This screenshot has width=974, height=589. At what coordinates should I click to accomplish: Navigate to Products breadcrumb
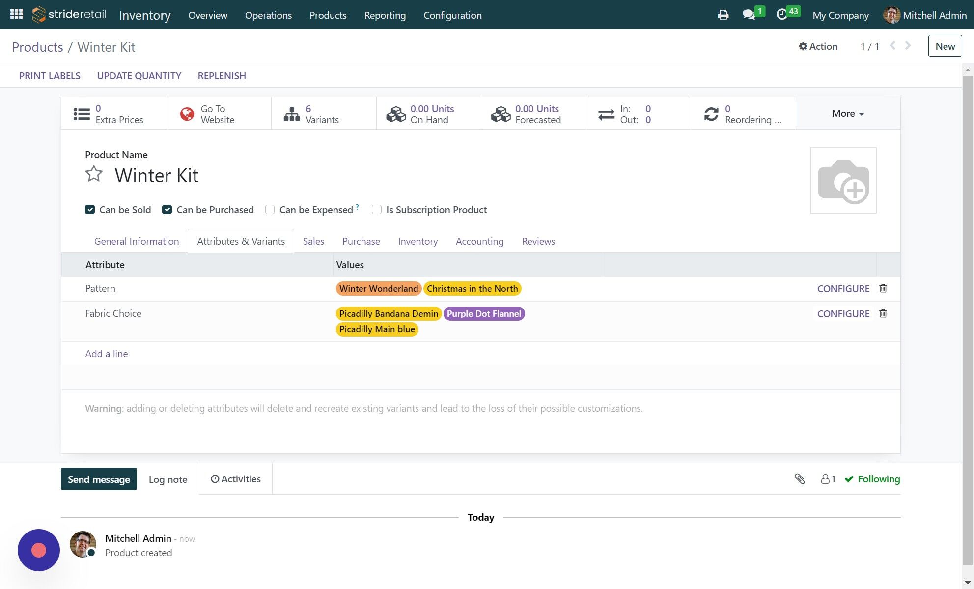pos(37,47)
